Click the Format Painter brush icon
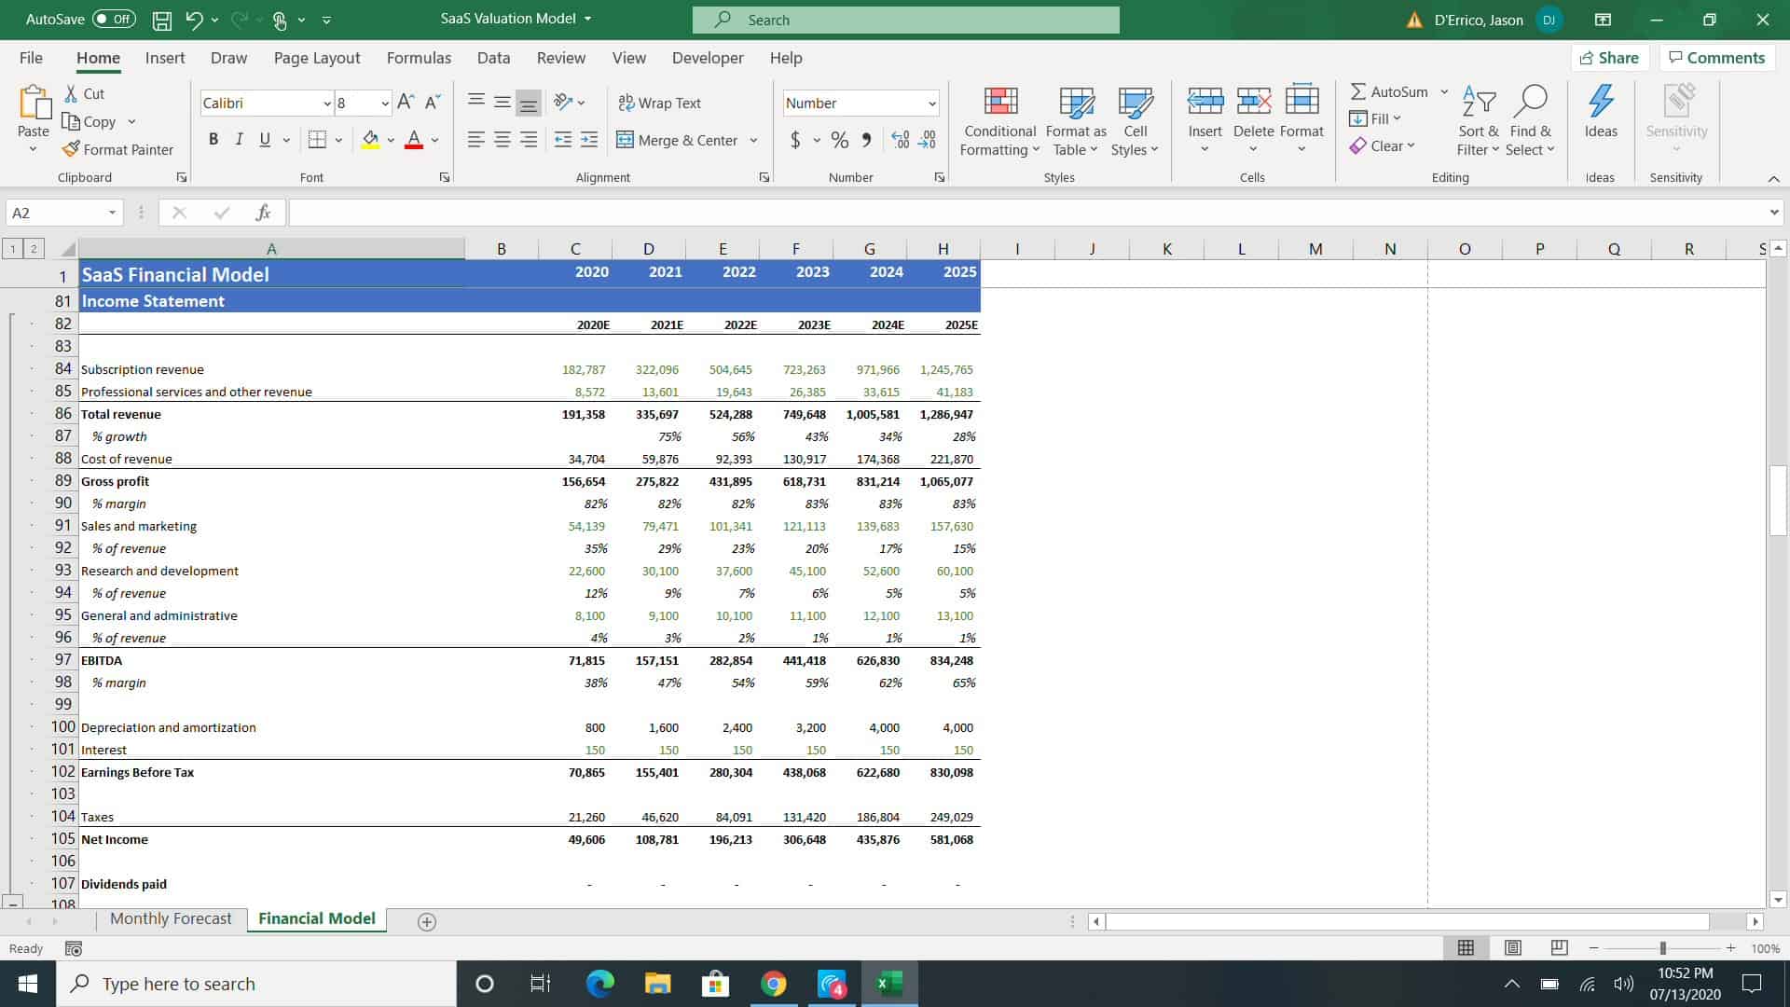 [x=71, y=149]
